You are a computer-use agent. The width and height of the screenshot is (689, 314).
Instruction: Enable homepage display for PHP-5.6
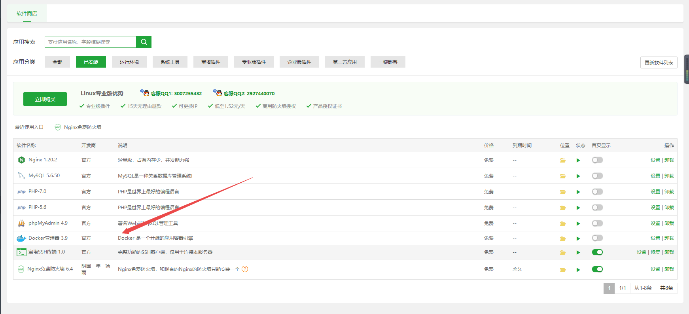597,208
